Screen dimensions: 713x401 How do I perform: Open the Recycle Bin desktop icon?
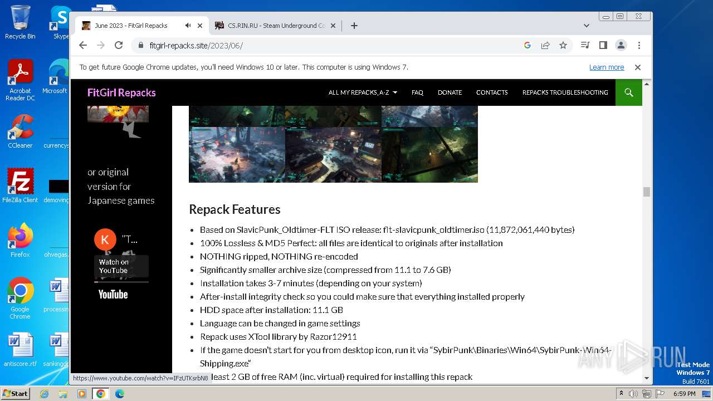(x=20, y=22)
